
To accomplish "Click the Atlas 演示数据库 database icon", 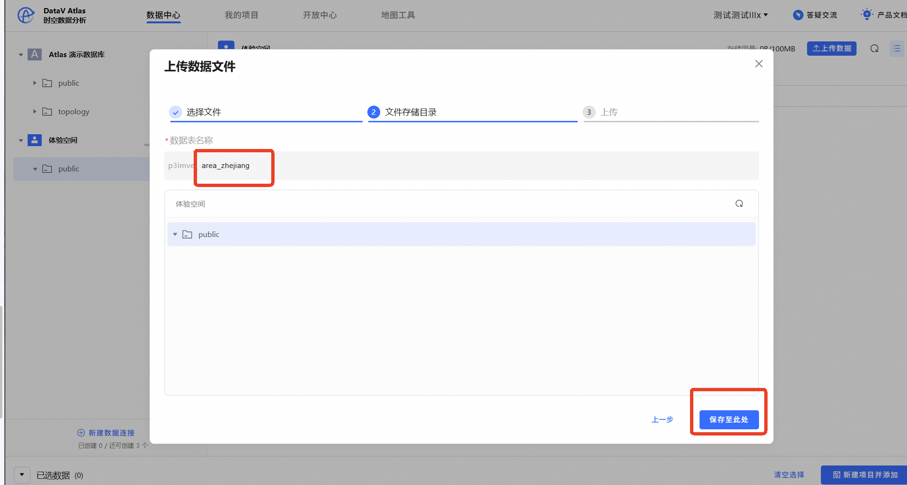I will pyautogui.click(x=35, y=54).
